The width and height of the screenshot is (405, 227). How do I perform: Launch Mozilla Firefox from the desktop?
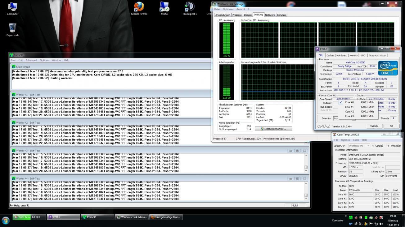click(x=139, y=8)
